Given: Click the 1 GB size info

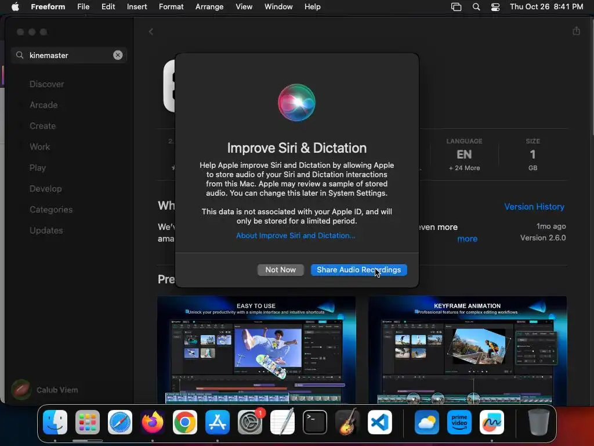Looking at the screenshot, I should pyautogui.click(x=533, y=154).
